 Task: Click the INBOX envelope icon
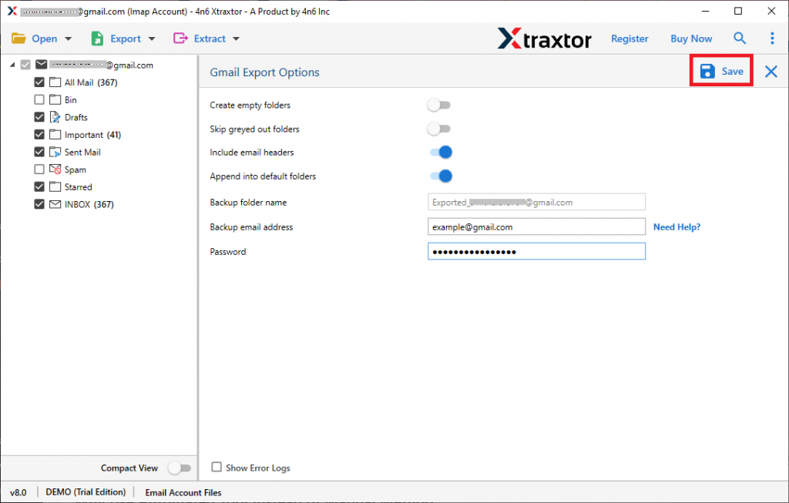coord(55,204)
